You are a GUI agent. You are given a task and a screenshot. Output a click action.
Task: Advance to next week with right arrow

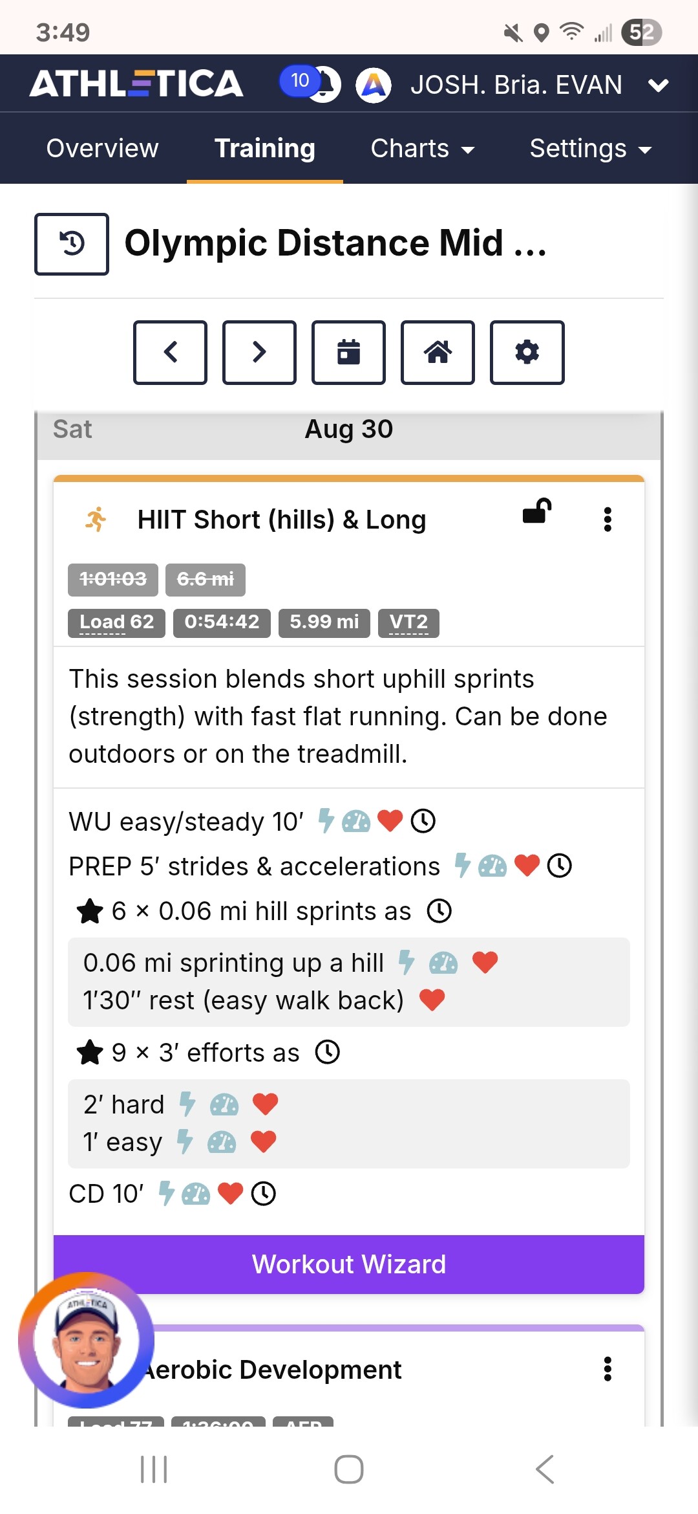[x=259, y=353]
